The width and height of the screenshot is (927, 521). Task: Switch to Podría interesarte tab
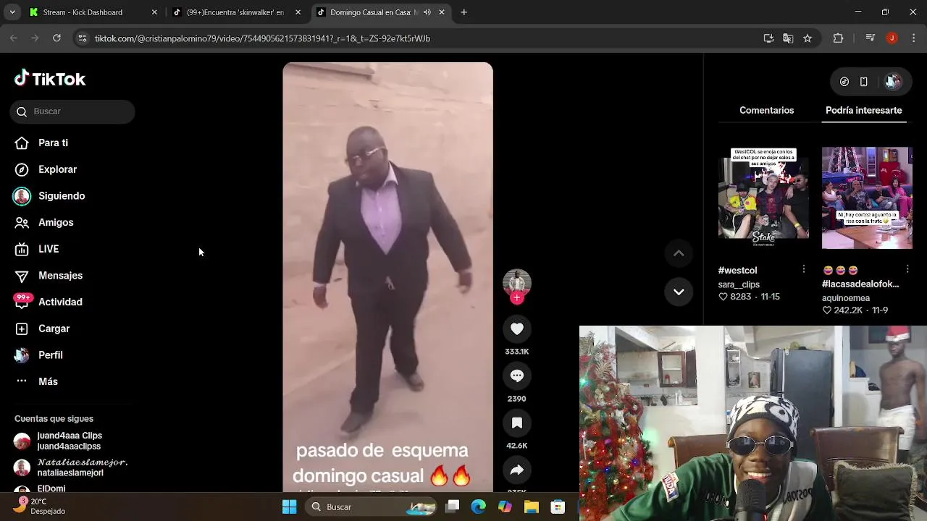pyautogui.click(x=863, y=110)
